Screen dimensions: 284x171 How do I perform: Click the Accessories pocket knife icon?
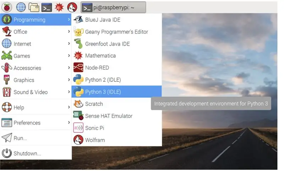(x=7, y=68)
